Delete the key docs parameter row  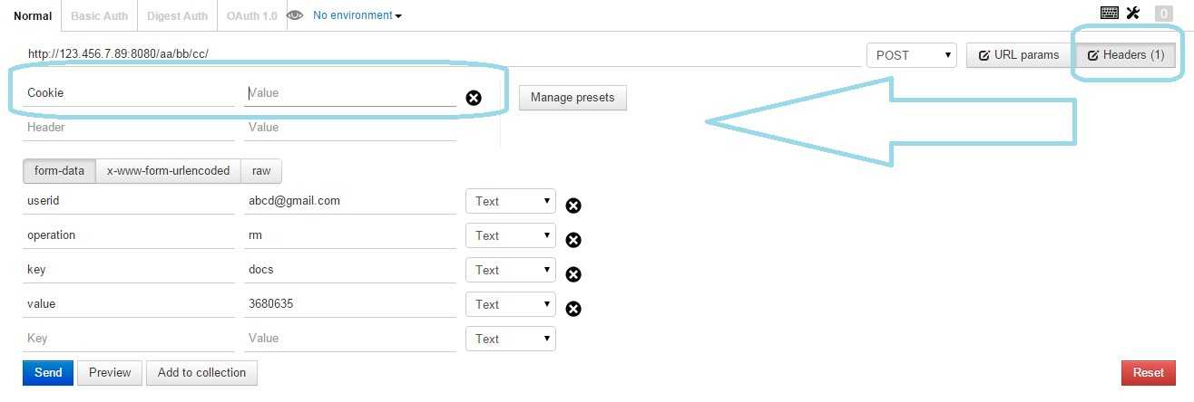tap(573, 274)
